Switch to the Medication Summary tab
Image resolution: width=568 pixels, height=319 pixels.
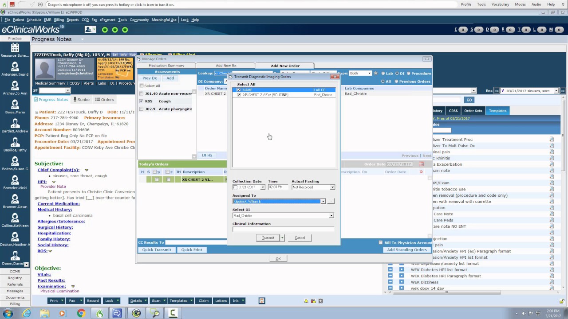click(x=166, y=66)
